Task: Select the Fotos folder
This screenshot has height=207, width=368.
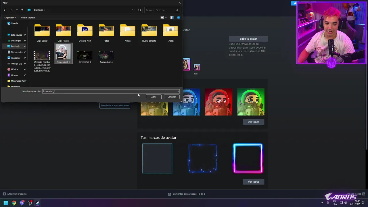Action: point(106,33)
